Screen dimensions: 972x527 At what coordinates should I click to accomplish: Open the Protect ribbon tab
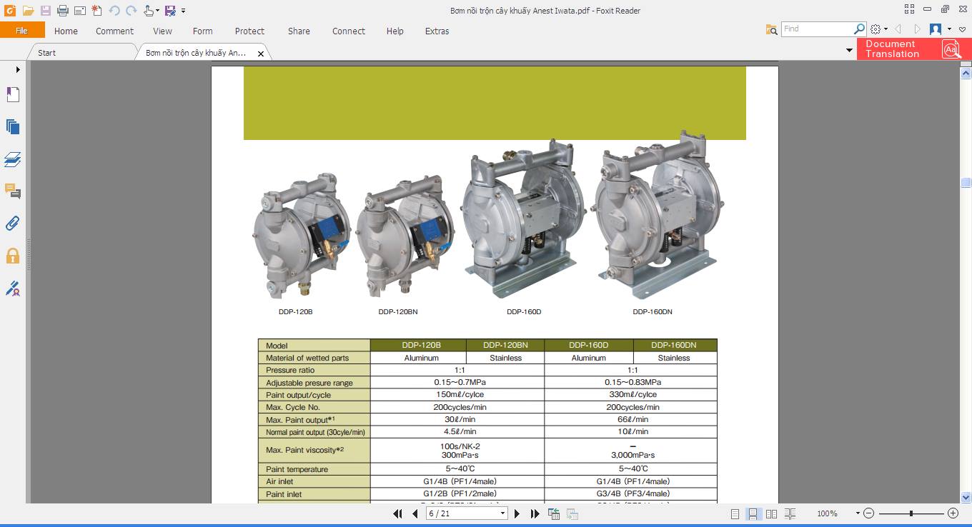249,31
